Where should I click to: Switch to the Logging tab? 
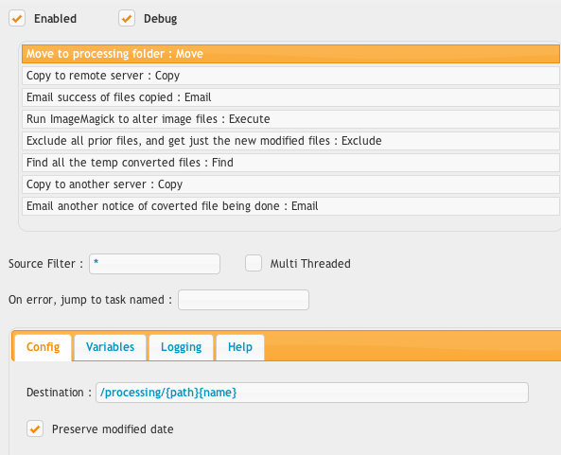[x=181, y=347]
